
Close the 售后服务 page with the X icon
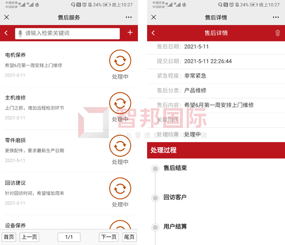(x=6, y=17)
